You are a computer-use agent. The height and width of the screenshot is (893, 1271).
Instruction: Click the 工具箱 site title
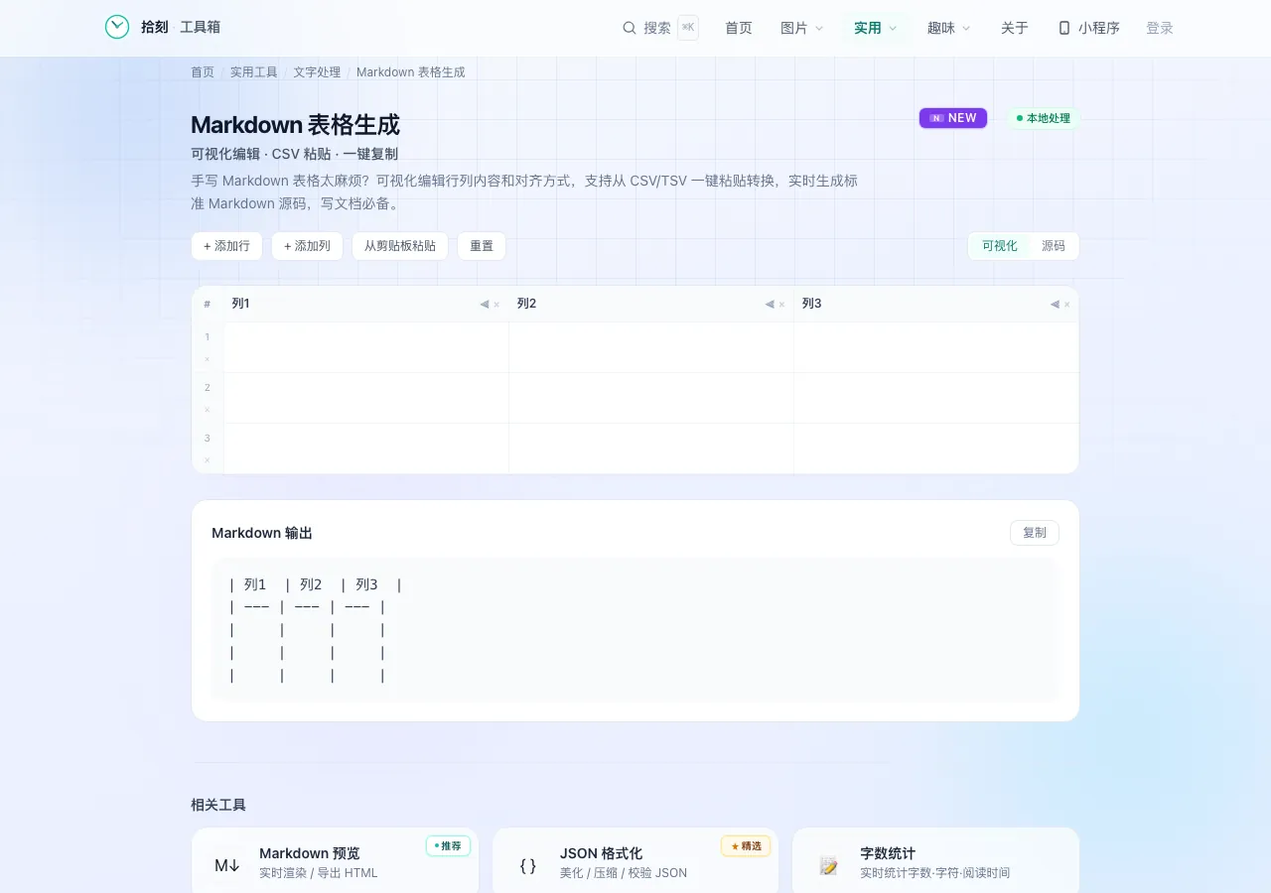[x=201, y=27]
